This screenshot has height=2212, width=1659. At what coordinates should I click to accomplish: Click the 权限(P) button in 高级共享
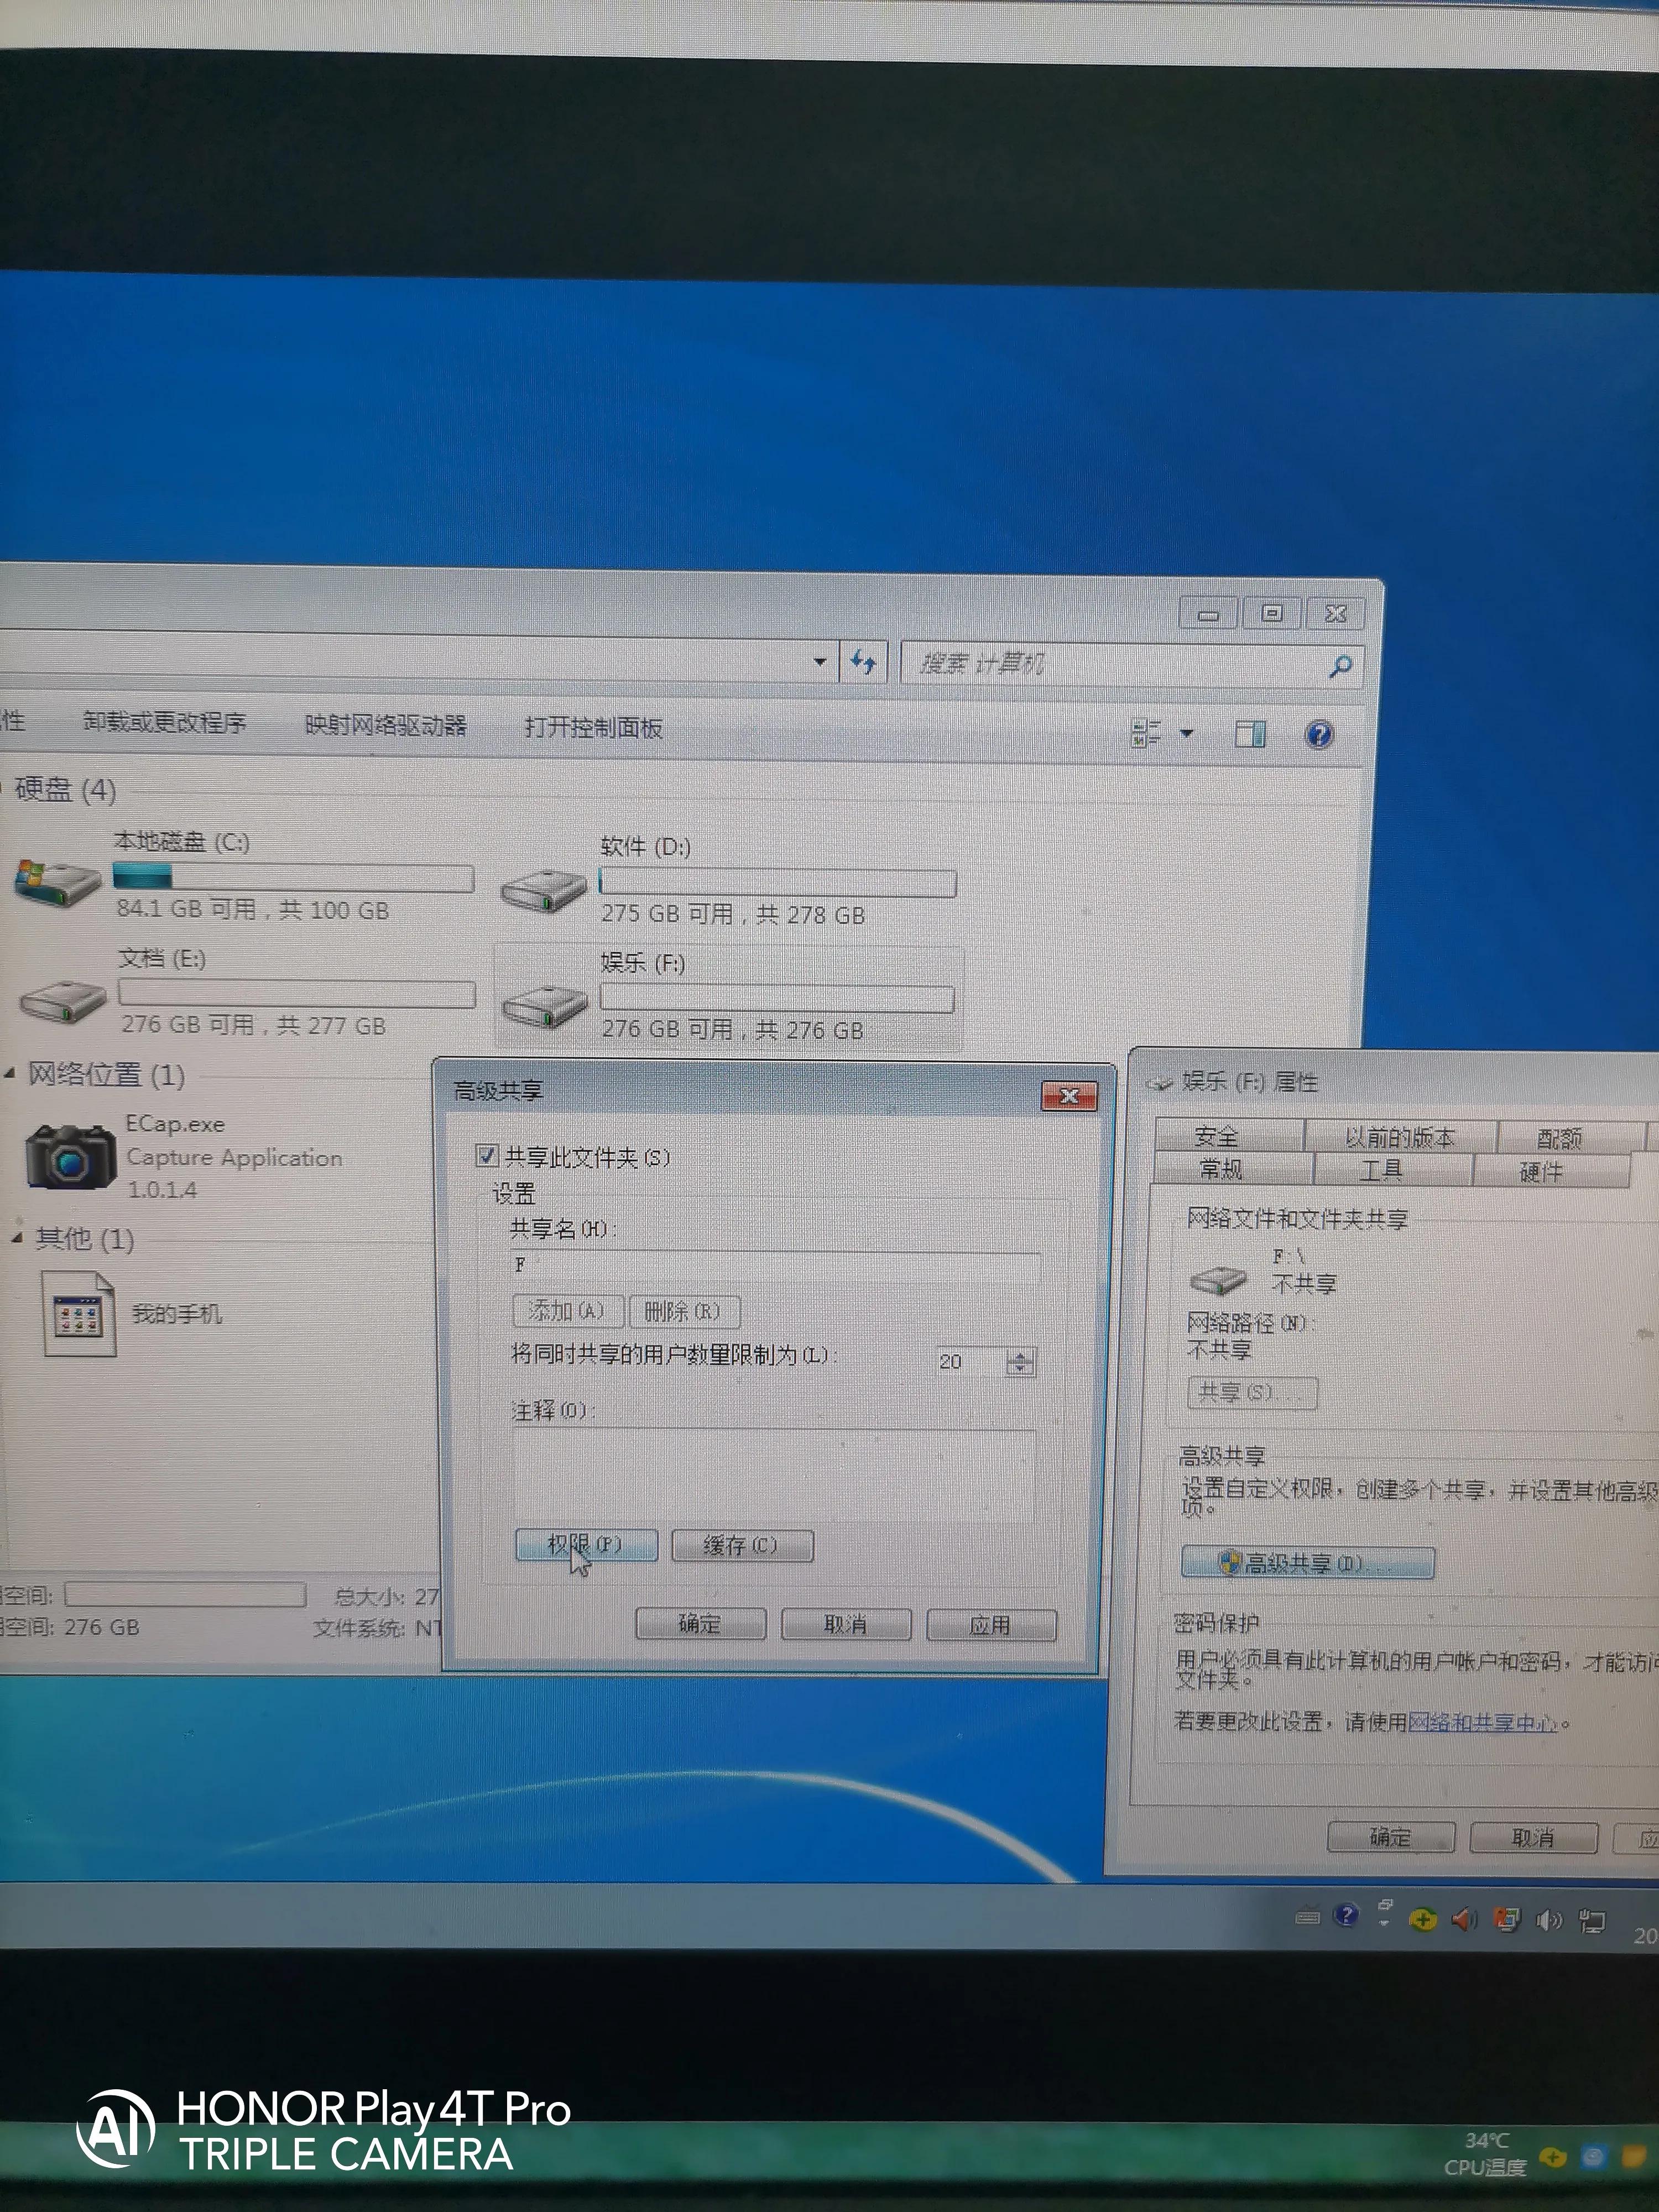(585, 1545)
